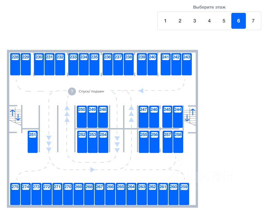Choose parking spot 229

coord(26,64)
